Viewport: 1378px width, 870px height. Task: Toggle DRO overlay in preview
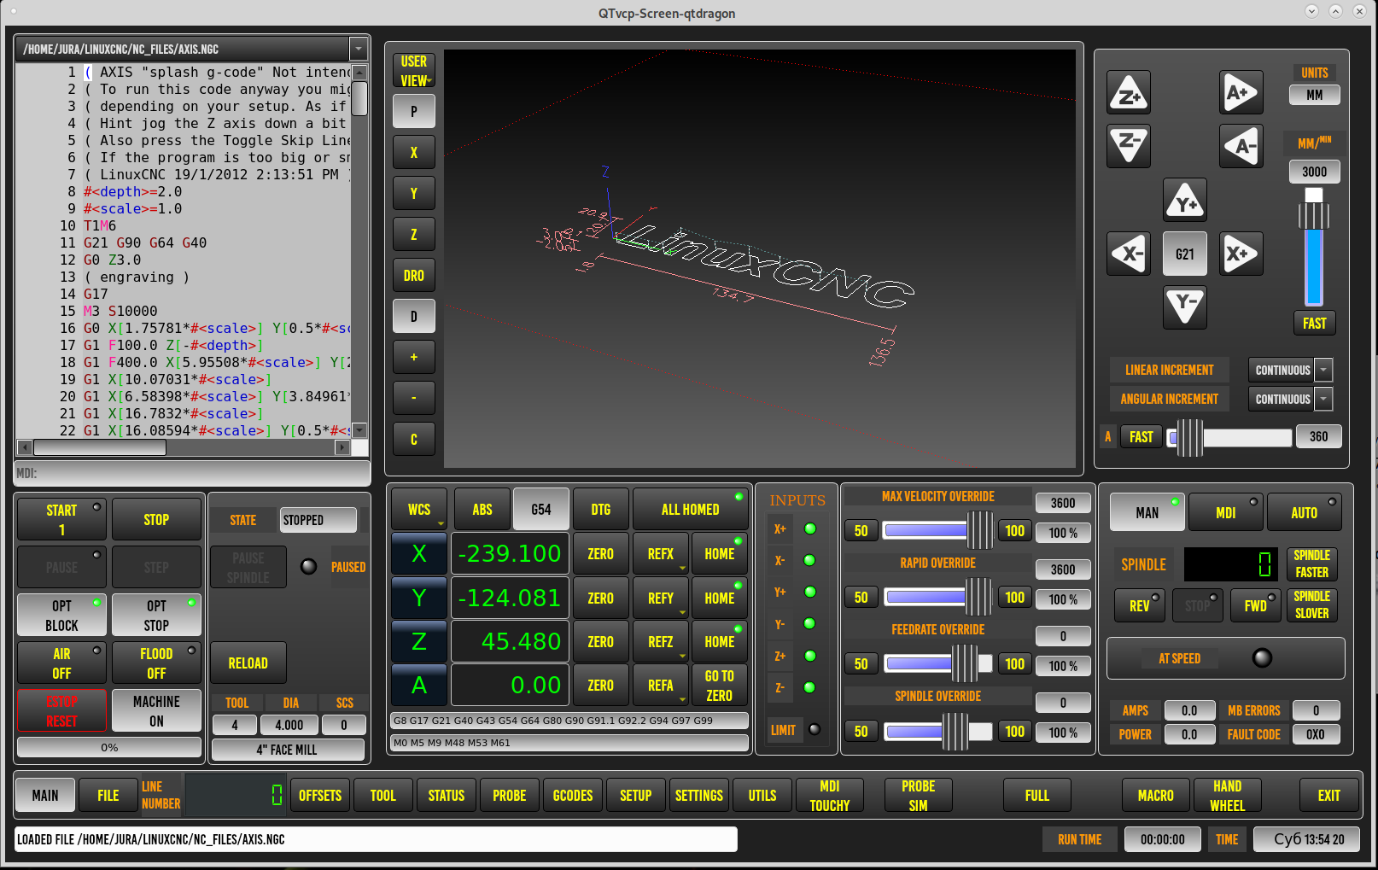tap(414, 275)
